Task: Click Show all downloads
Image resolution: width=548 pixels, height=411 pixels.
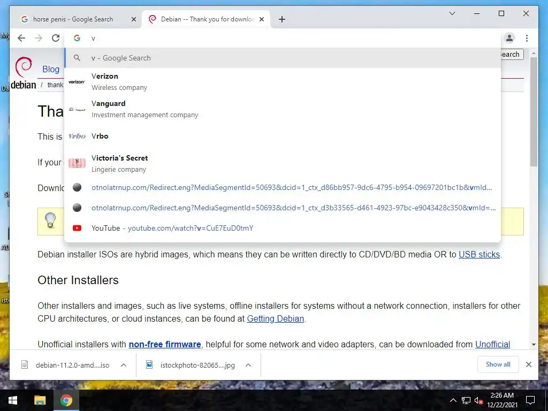Action: [498, 364]
